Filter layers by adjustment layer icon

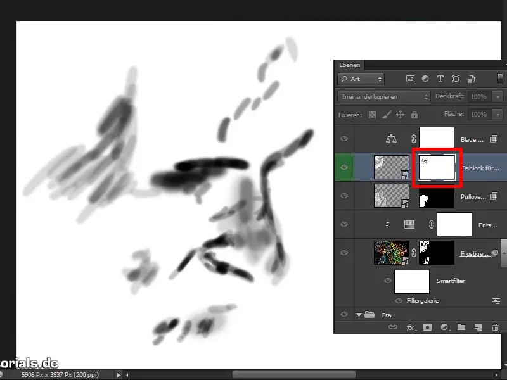pos(425,79)
